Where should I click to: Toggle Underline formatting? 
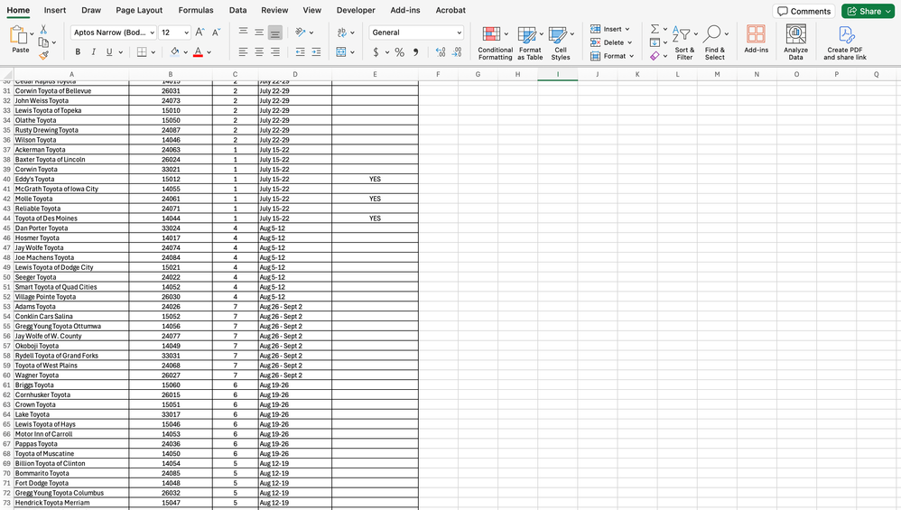[109, 52]
